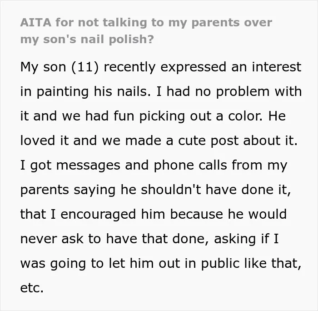318x311 pixels.
Task: Click the word 'AITA' in title
Action: coord(36,23)
